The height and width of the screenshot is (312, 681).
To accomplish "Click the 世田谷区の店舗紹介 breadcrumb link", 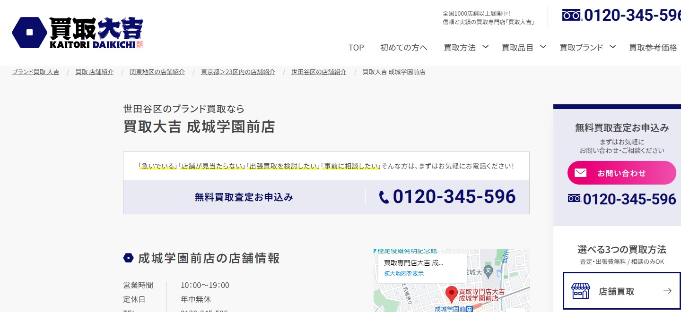I will pyautogui.click(x=319, y=72).
